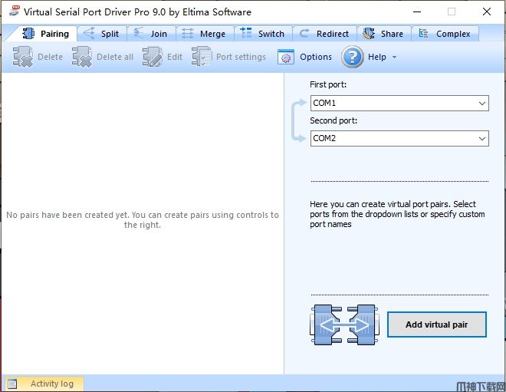Click the Delete toolbar icon
This screenshot has width=506, height=392.
[x=24, y=57]
